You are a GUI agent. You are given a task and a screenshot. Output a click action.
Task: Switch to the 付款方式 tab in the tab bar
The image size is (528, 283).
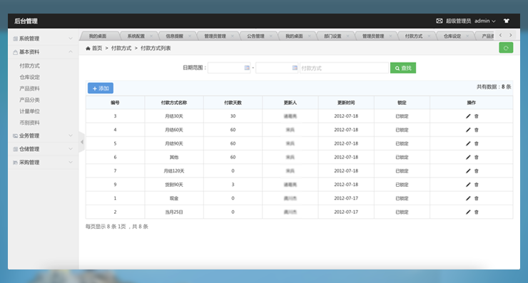pyautogui.click(x=414, y=36)
